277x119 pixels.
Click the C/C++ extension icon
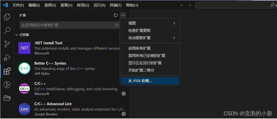pos(24,89)
